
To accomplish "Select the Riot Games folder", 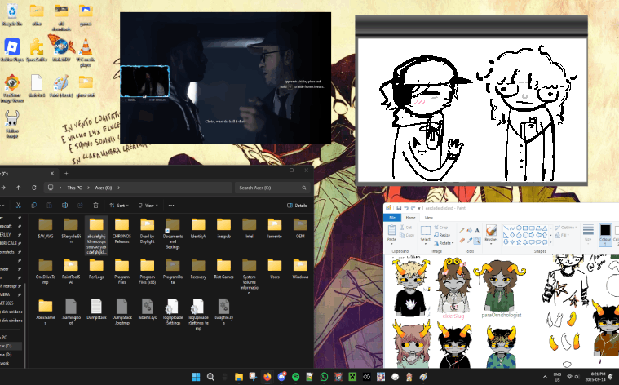I will coord(223,269).
